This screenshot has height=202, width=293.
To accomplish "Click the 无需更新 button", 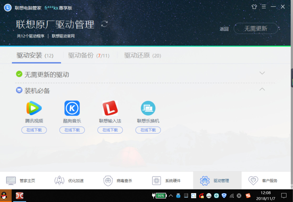I will pyautogui.click(x=256, y=28).
